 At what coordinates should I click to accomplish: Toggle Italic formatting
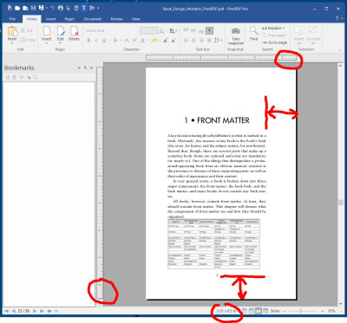pos(96,41)
